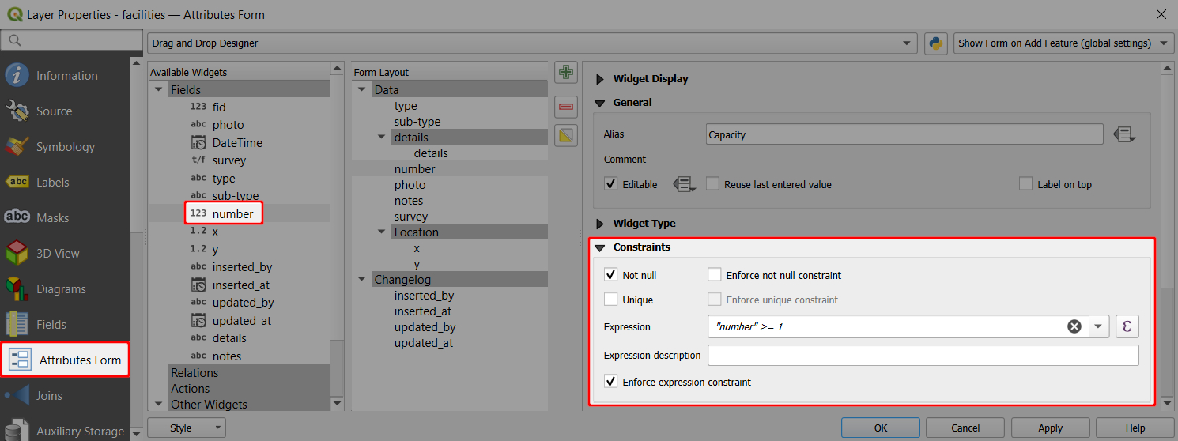Open Show Form on Add Feature dropdown
Screen dimensions: 1178x441
1064,43
